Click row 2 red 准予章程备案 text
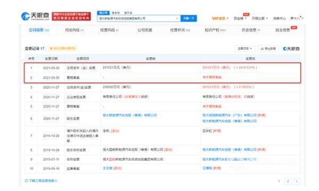Screen dimensions: 319x191 click(x=212, y=77)
